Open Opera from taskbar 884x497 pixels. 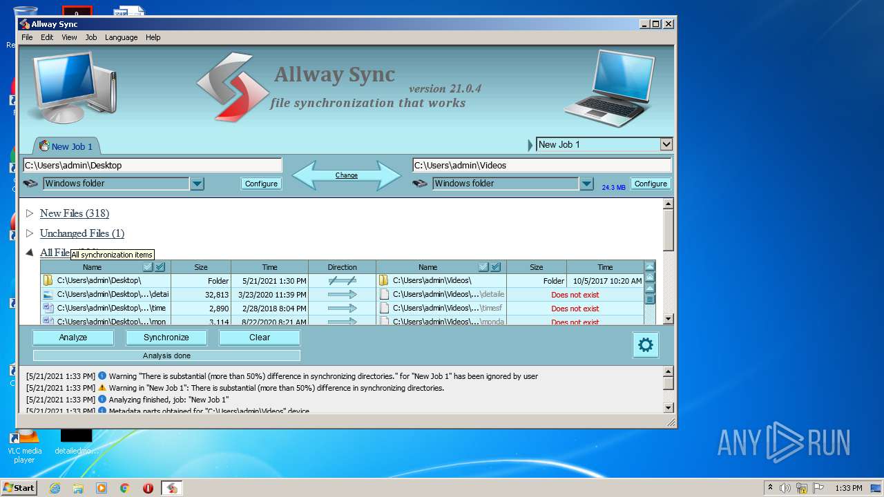click(148, 488)
